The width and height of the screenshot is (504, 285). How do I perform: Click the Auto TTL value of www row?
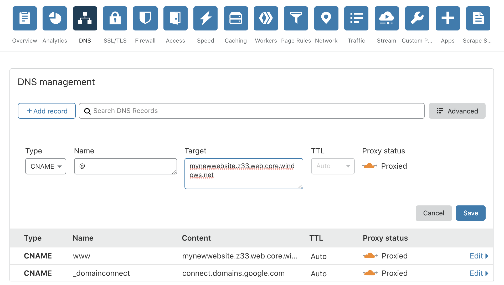pyautogui.click(x=318, y=256)
